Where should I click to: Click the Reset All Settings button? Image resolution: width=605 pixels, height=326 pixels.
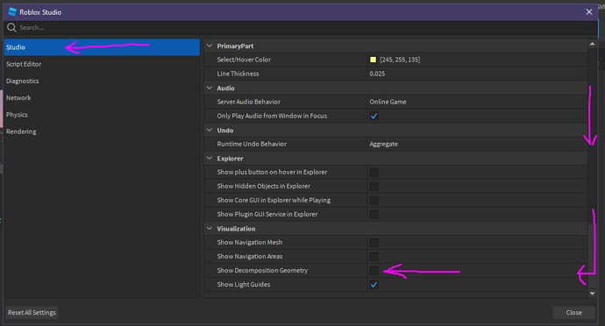coord(32,313)
